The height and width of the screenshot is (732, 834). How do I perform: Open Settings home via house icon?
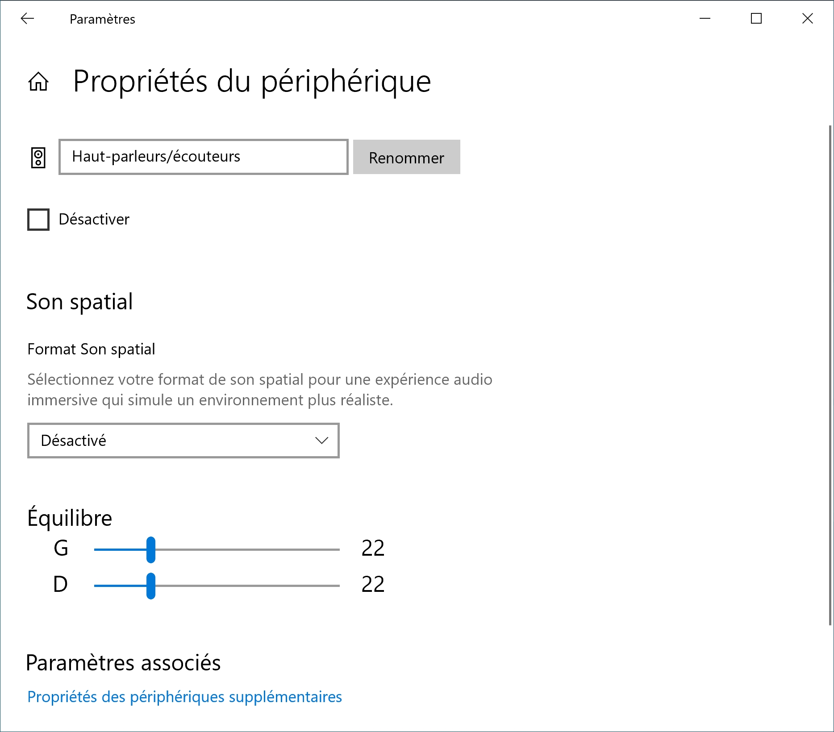click(x=38, y=82)
